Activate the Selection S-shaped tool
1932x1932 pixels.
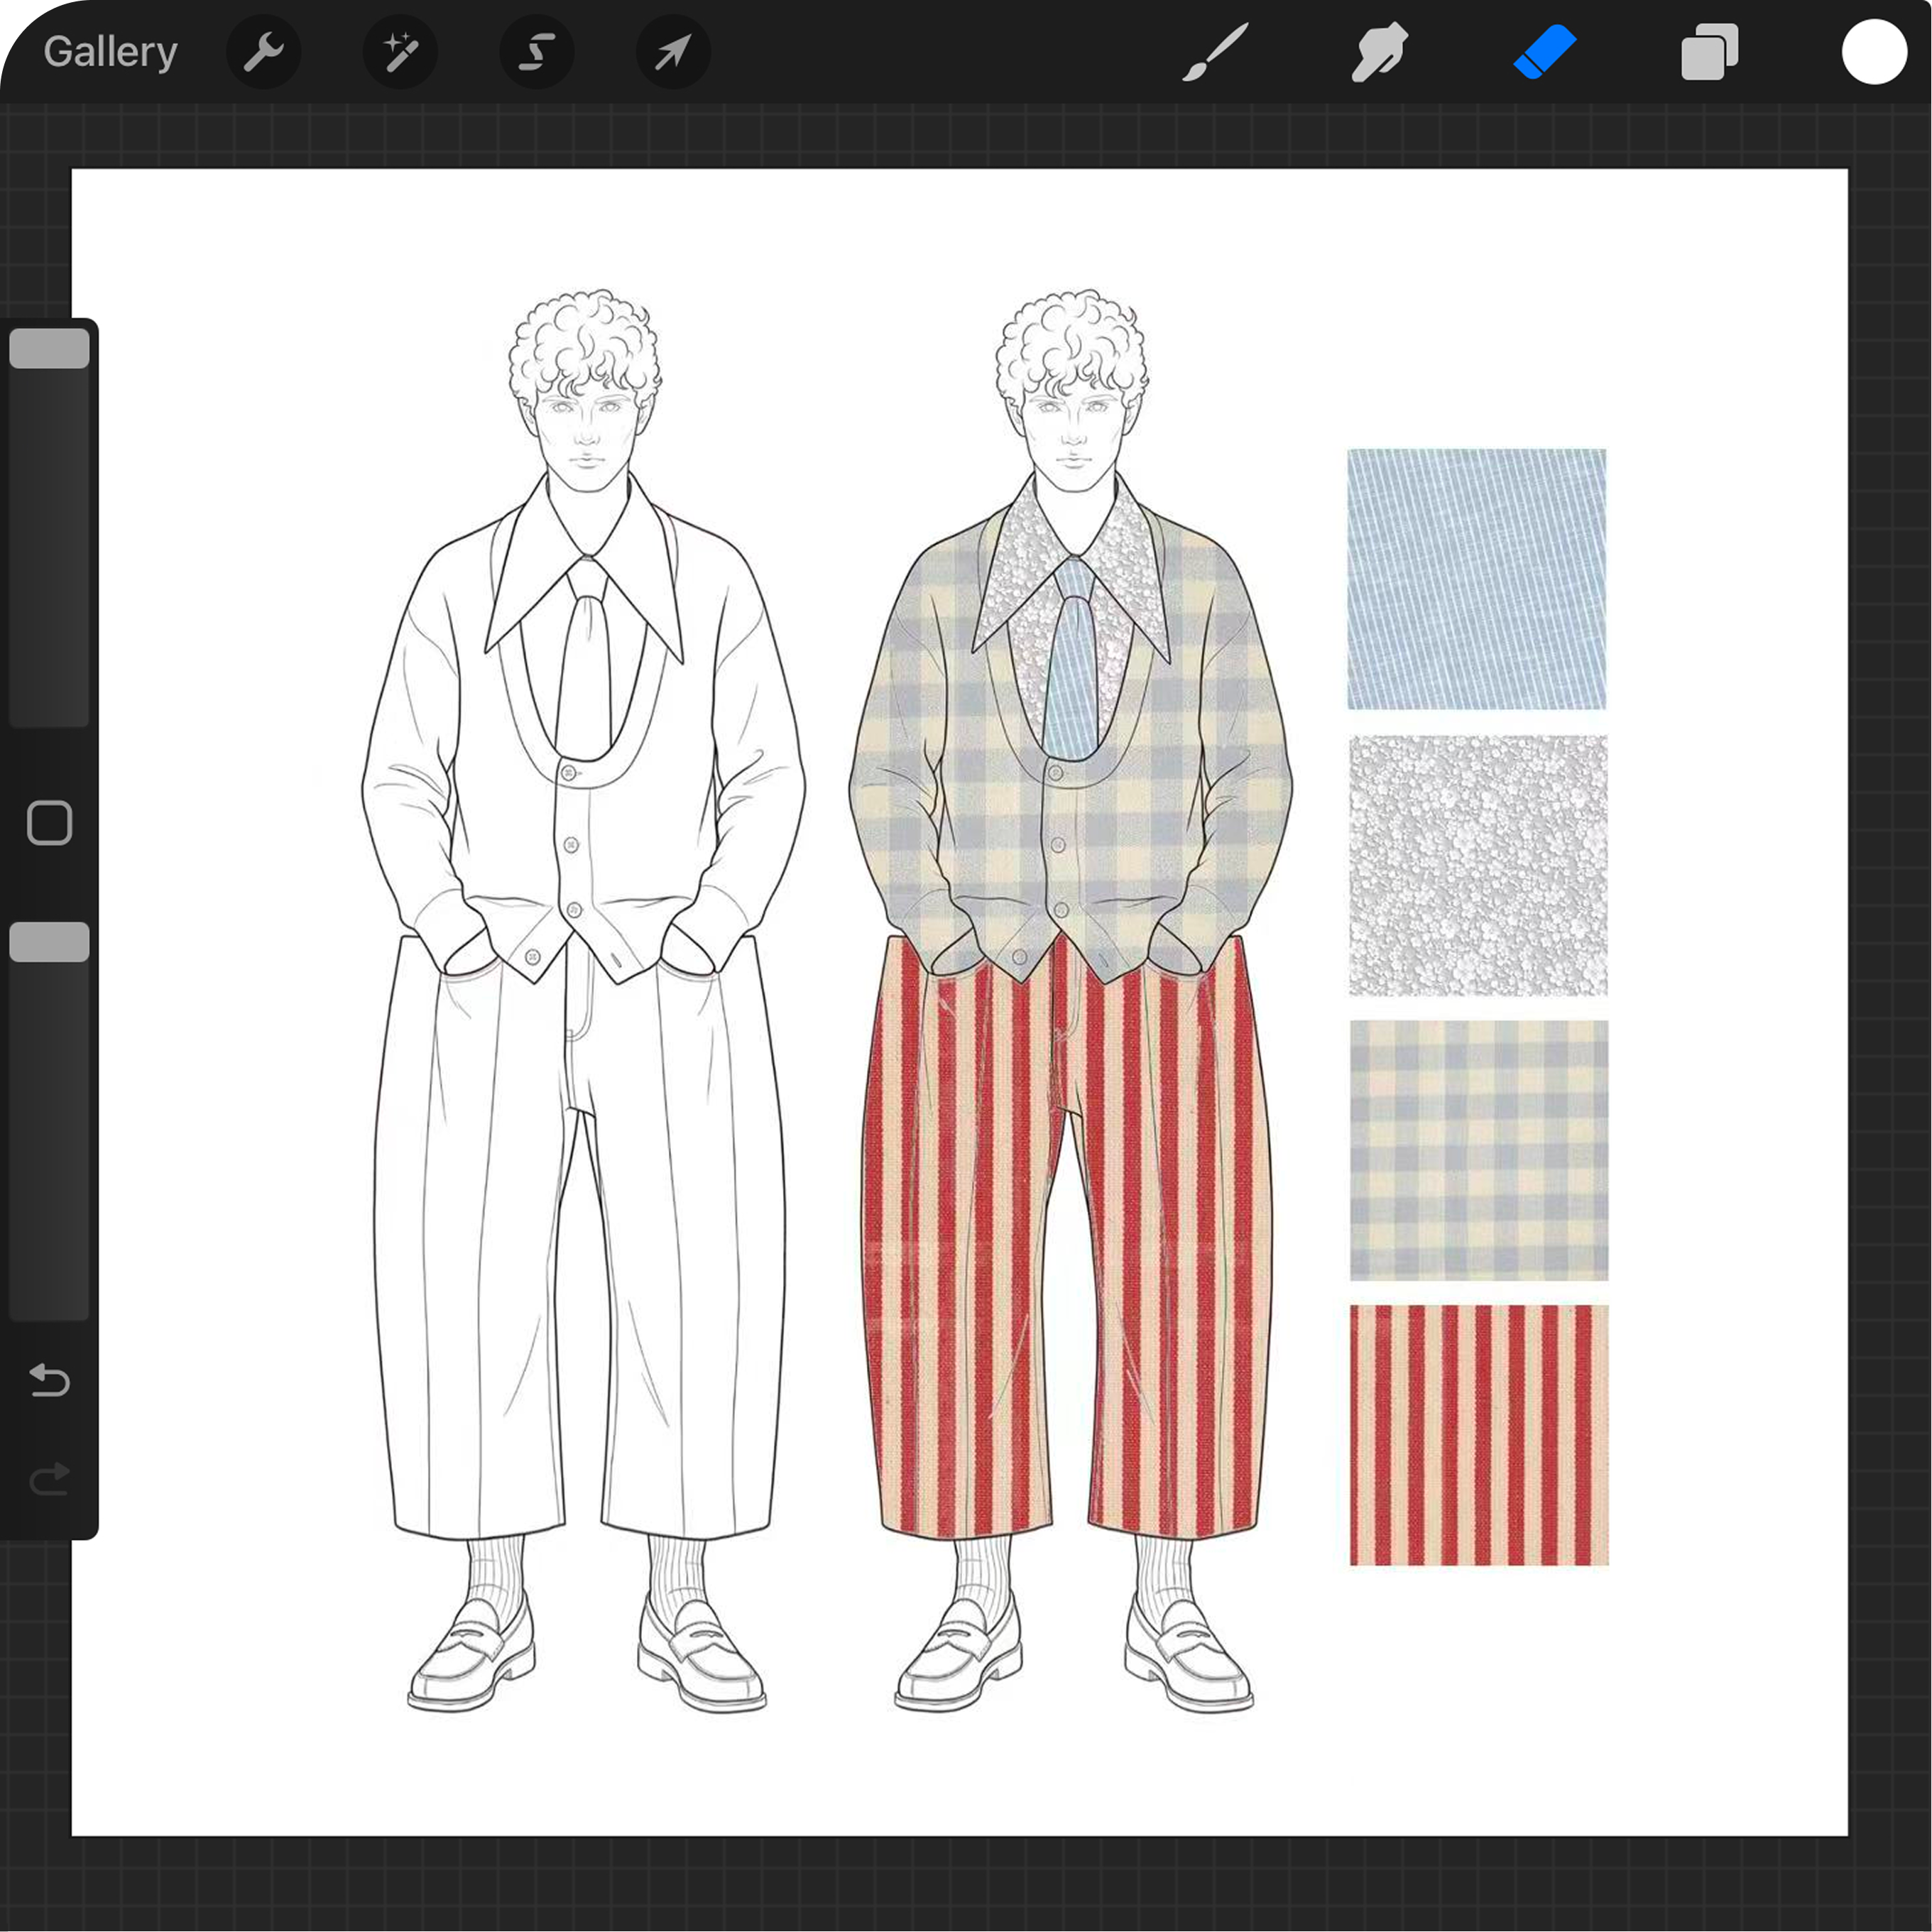click(537, 52)
